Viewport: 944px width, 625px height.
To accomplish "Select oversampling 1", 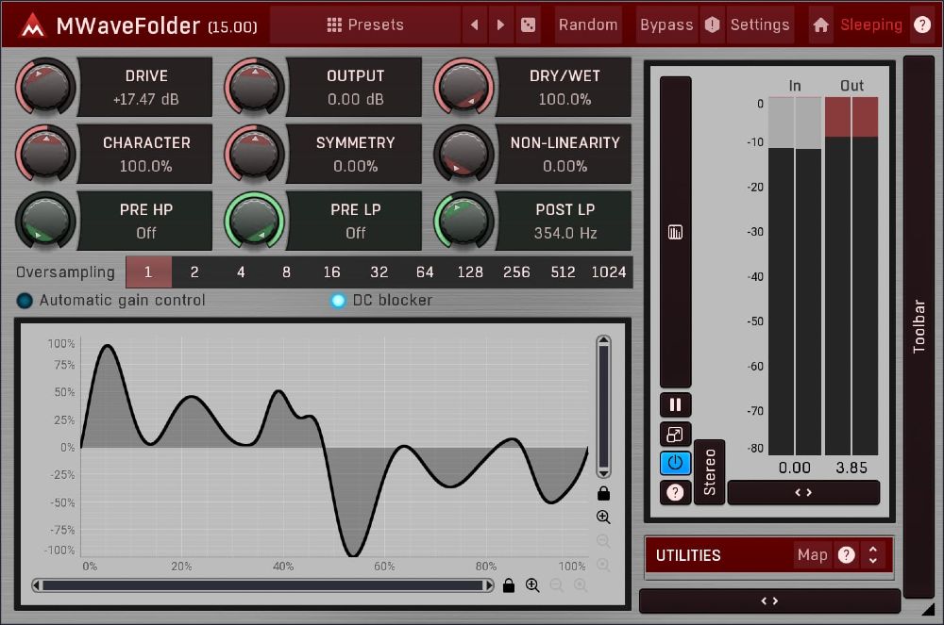I will pos(148,272).
